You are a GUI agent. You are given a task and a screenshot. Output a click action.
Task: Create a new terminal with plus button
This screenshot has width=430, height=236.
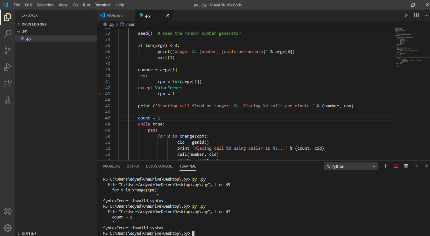point(386,166)
